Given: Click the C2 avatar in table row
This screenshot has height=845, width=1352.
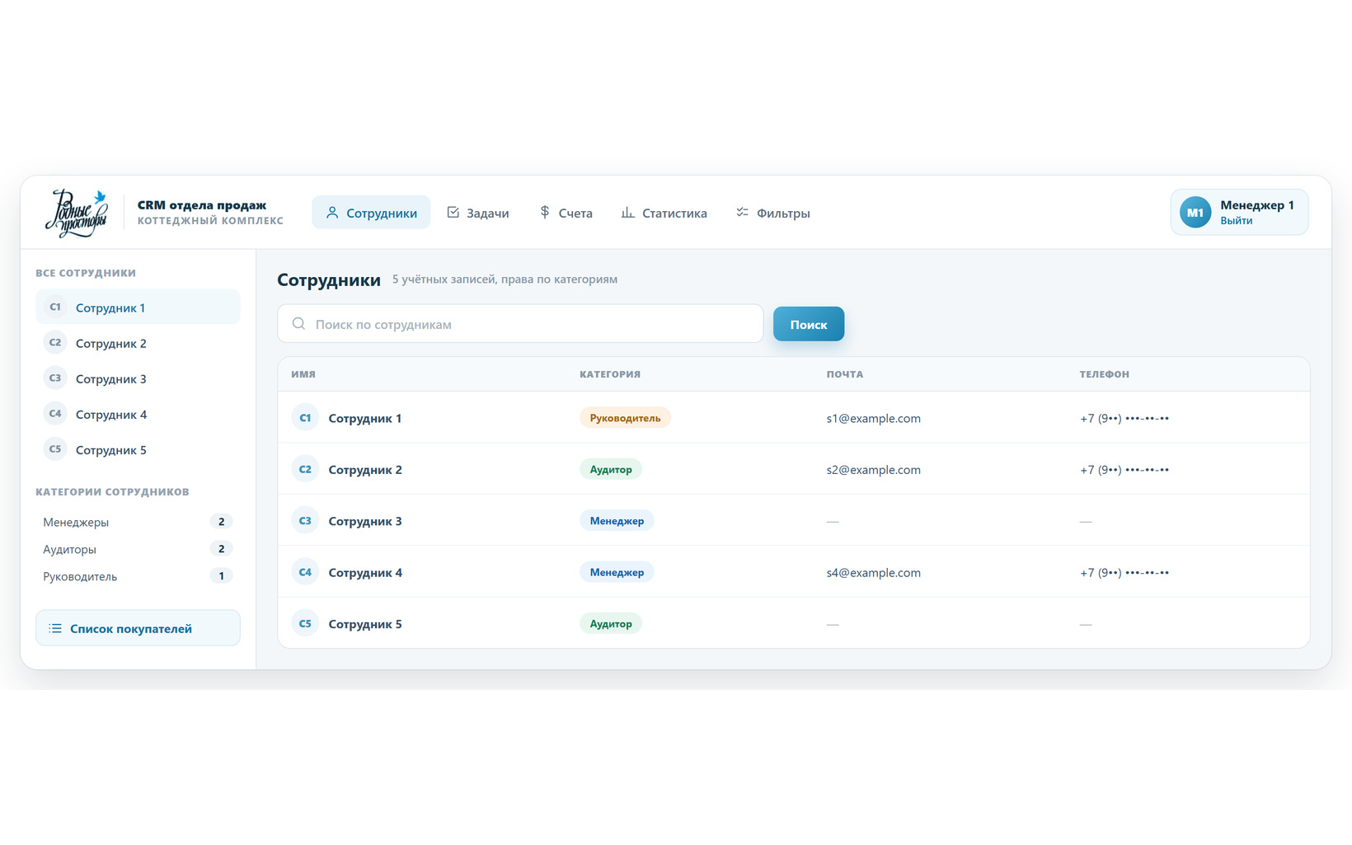Looking at the screenshot, I should [x=305, y=469].
